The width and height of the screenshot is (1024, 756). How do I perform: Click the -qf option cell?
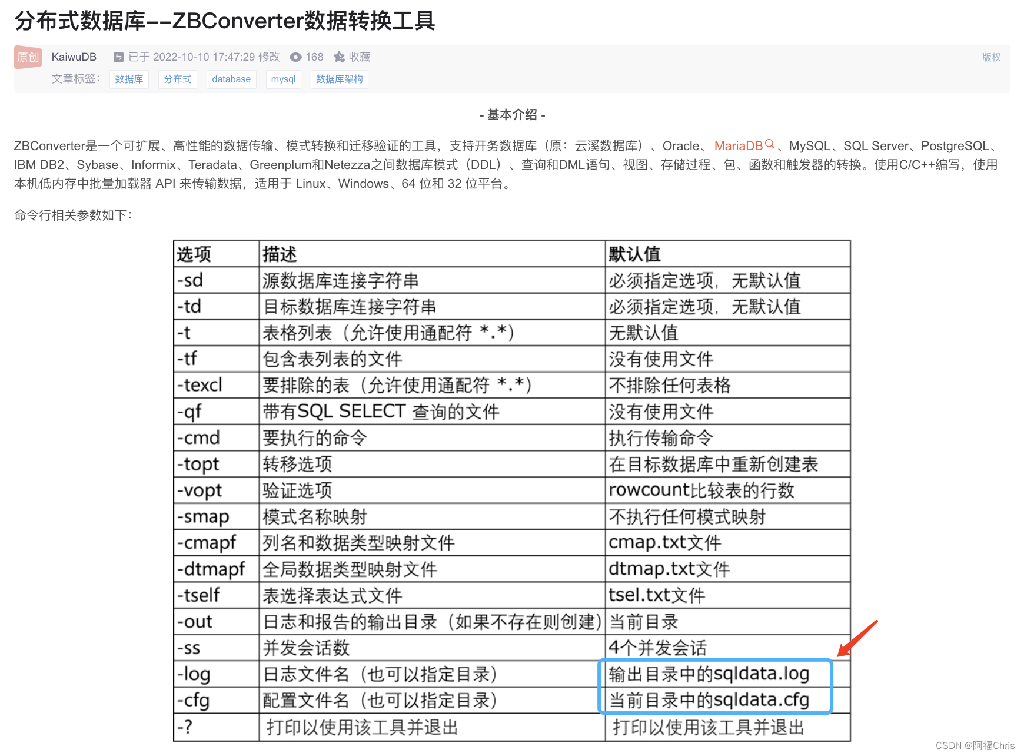coord(217,412)
